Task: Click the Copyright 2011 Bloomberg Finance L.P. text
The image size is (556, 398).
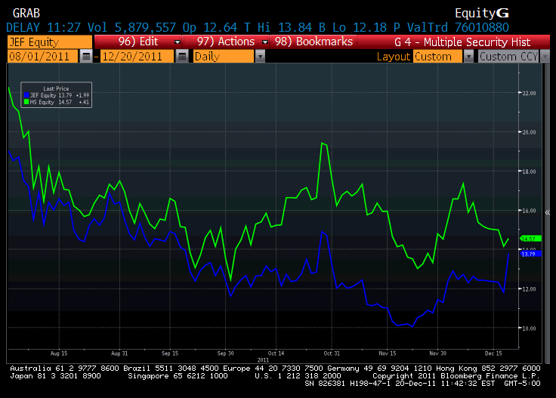Action: pos(456,376)
